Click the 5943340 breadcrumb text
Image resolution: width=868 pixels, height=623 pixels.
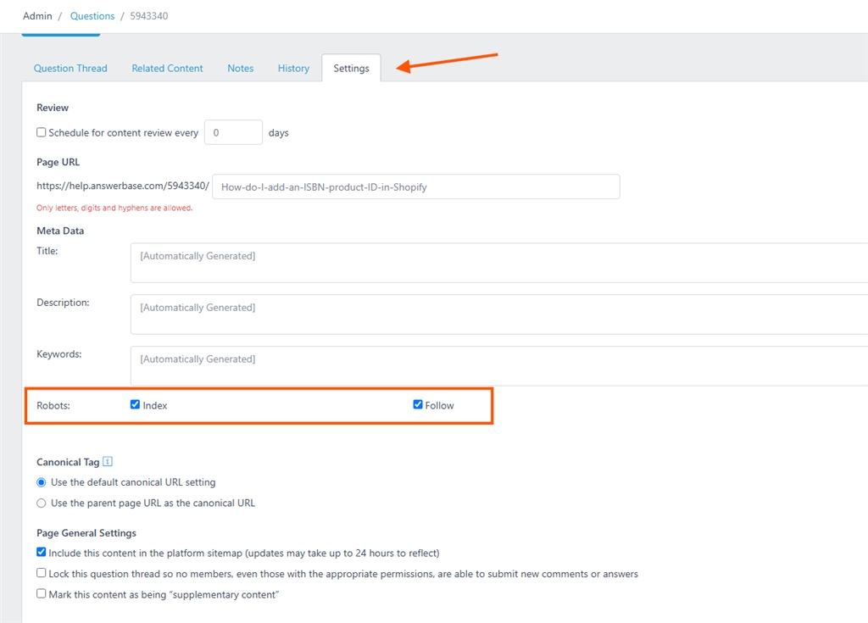149,16
